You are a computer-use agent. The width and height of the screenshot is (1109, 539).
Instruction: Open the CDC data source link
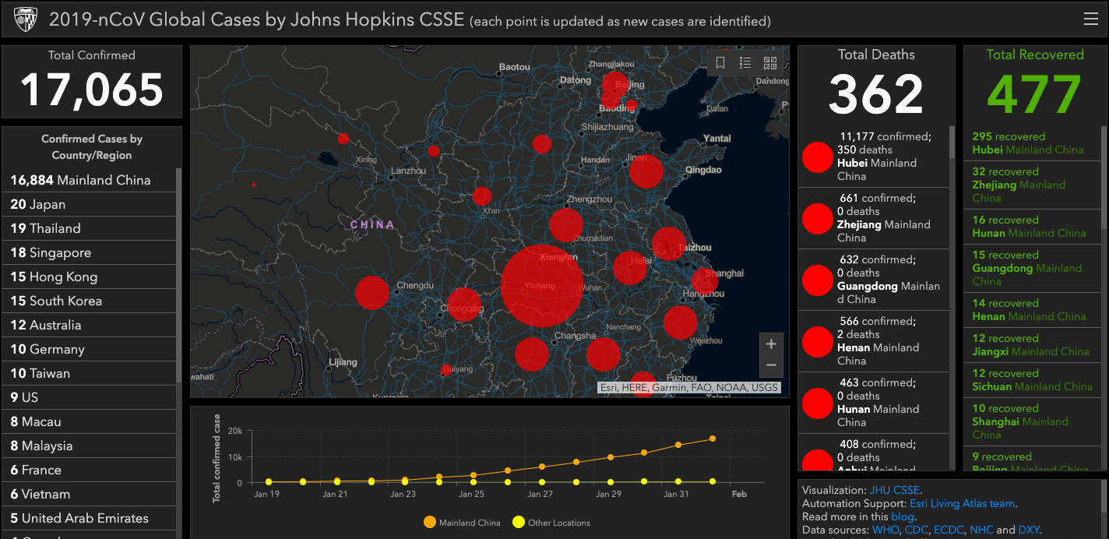(916, 530)
